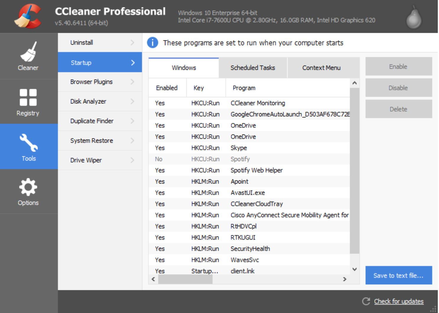Click the pear icon in header

[x=414, y=17]
